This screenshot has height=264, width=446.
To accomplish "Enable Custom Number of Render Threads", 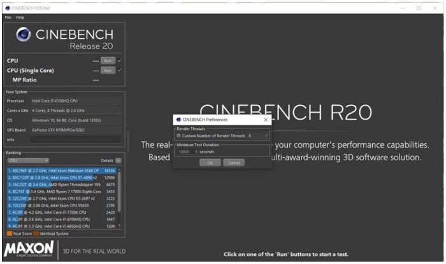I will click(178, 135).
